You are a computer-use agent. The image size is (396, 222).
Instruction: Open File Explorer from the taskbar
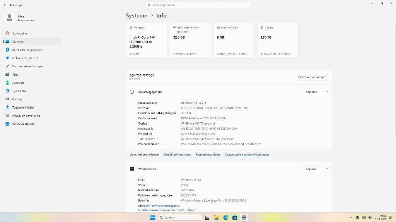click(x=217, y=217)
